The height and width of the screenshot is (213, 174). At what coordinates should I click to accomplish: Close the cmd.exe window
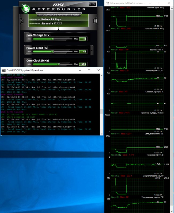(x=99, y=70)
